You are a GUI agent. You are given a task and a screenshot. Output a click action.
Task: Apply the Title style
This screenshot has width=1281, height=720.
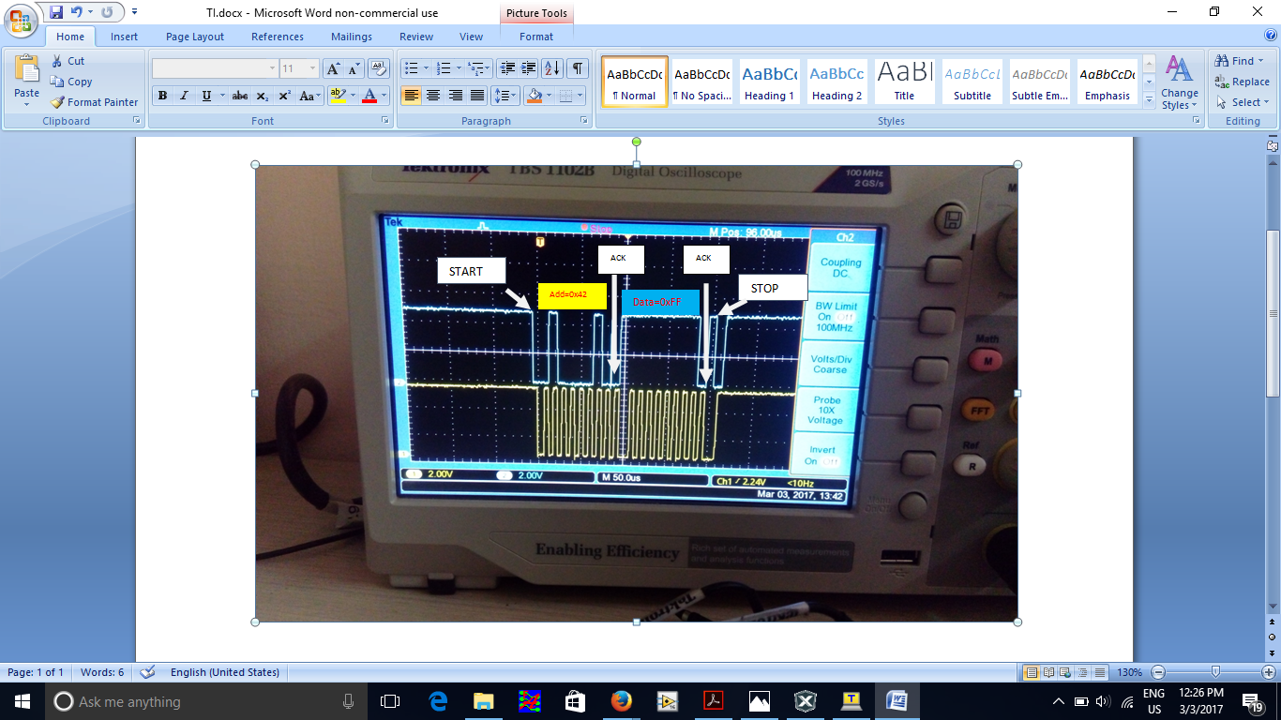[904, 82]
